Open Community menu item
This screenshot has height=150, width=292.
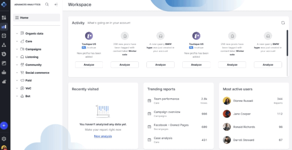click(34, 65)
